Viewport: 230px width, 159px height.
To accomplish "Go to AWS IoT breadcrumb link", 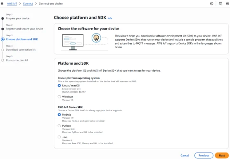I will tap(12, 4).
